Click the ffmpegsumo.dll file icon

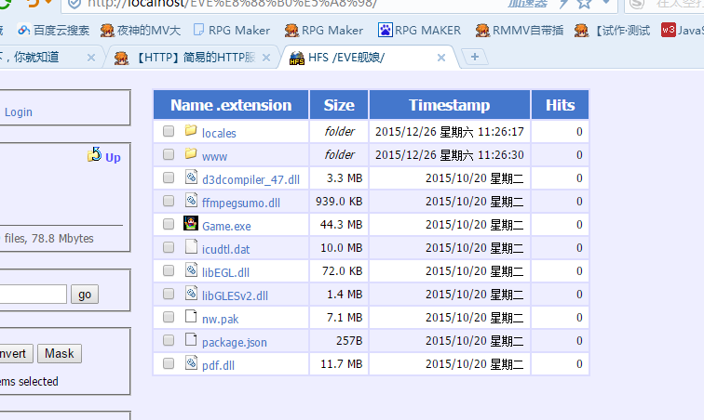click(191, 200)
